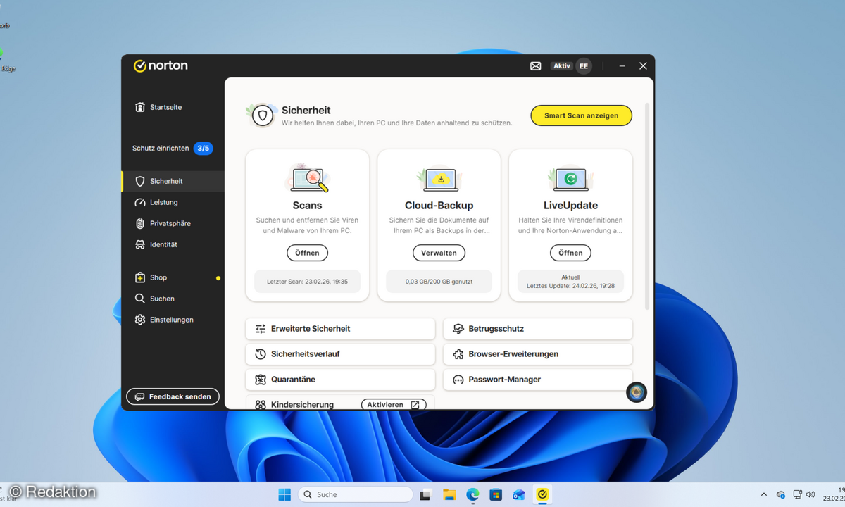Image resolution: width=845 pixels, height=507 pixels.
Task: Select the Sicherheit shield icon in the sidebar
Action: click(x=139, y=180)
